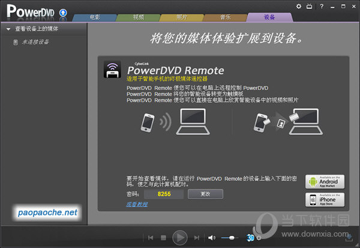Select the 设备 (Devices) tab
Image resolution: width=360 pixels, height=248 pixels.
[269, 17]
